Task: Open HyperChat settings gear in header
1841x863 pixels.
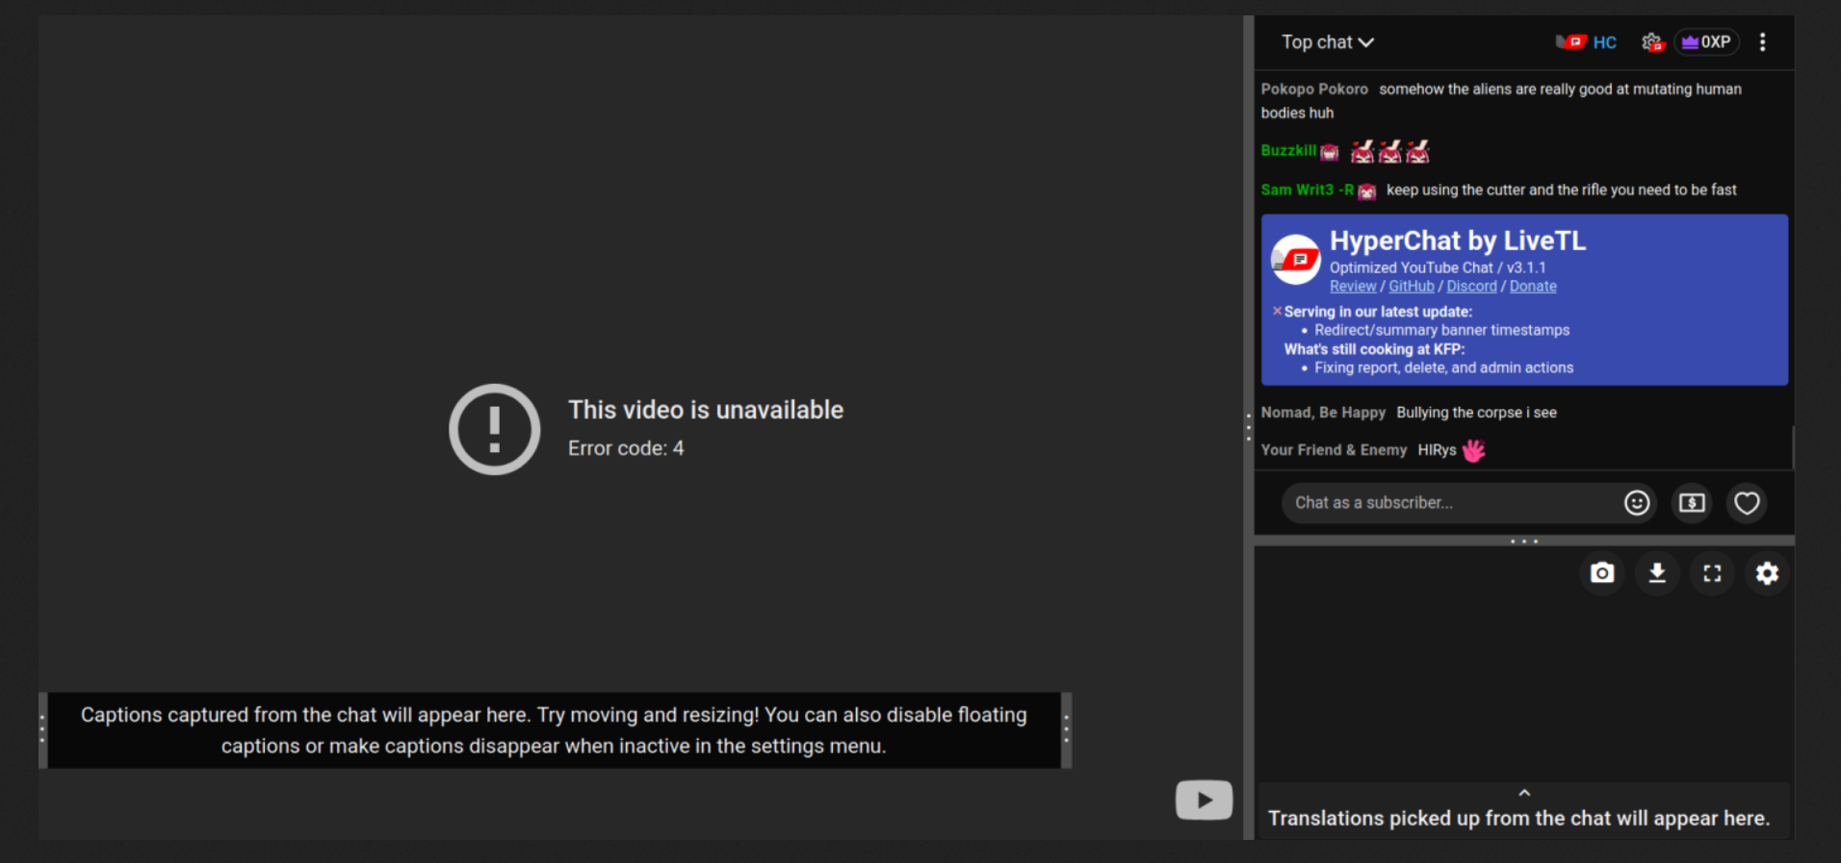Action: [1652, 42]
